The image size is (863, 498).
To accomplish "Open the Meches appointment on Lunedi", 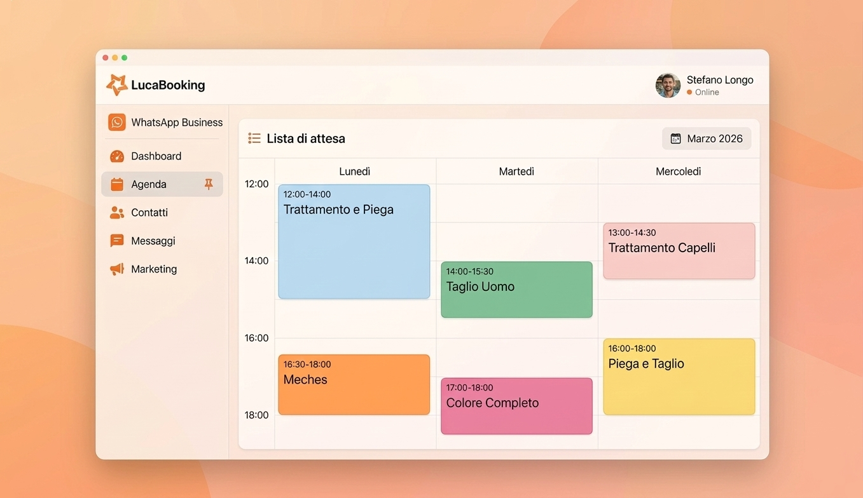I will (354, 384).
